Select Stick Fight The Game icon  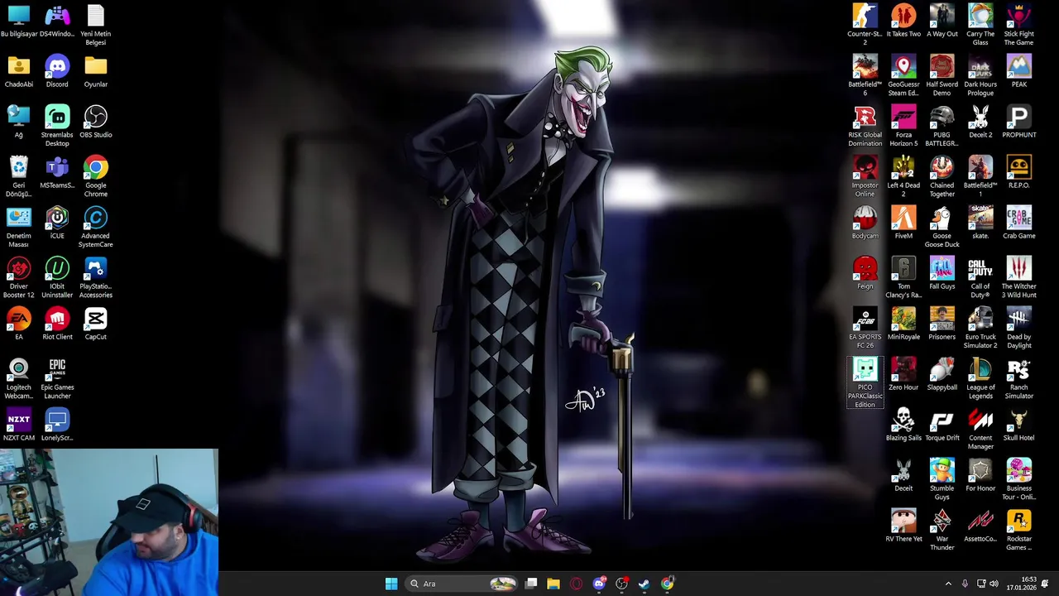pyautogui.click(x=1018, y=25)
